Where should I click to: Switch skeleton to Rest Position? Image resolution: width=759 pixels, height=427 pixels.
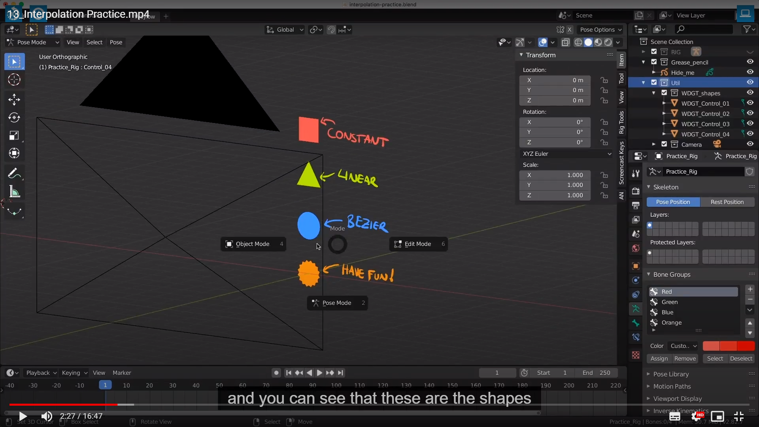[x=727, y=202]
